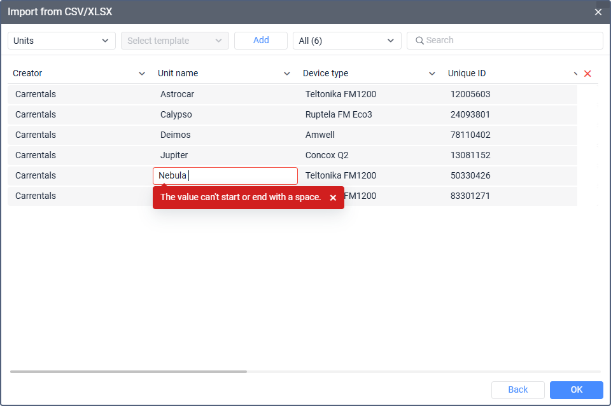The height and width of the screenshot is (406, 611).
Task: Click the Nebula unit name edit field
Action: click(225, 175)
